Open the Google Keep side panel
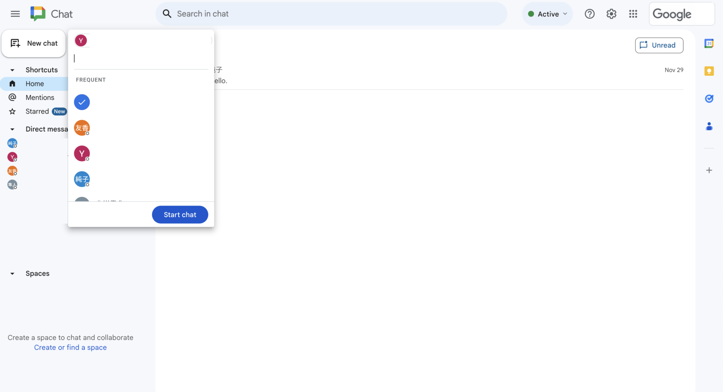The height and width of the screenshot is (392, 723). click(x=709, y=71)
